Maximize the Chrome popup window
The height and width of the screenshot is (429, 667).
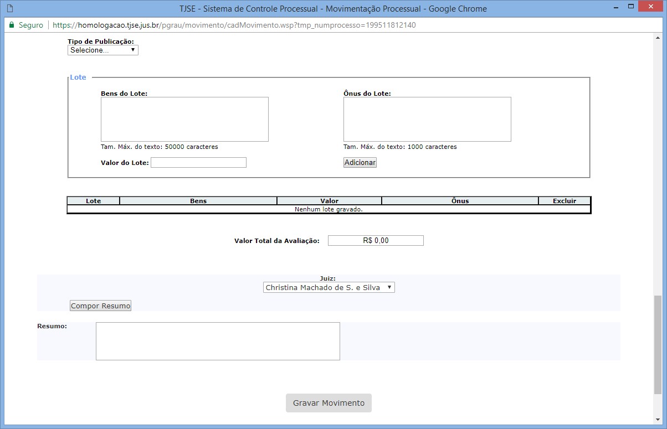point(630,8)
